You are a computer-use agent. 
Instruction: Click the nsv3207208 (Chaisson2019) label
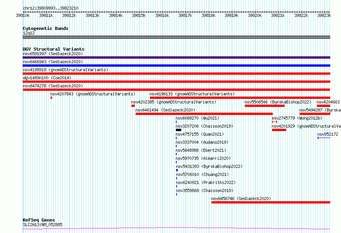tap(205, 126)
